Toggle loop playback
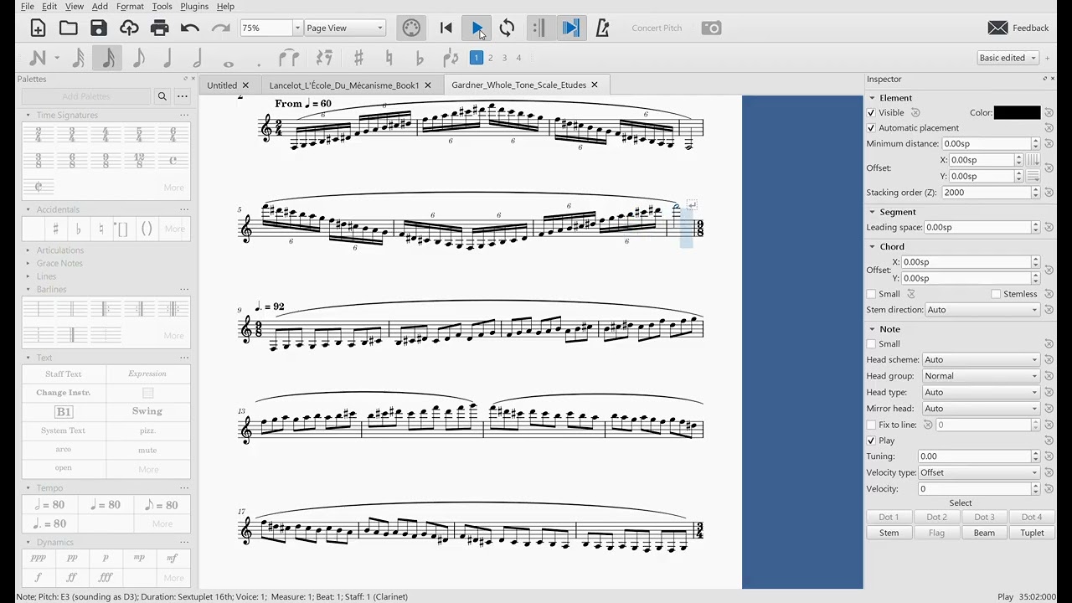 coord(507,28)
